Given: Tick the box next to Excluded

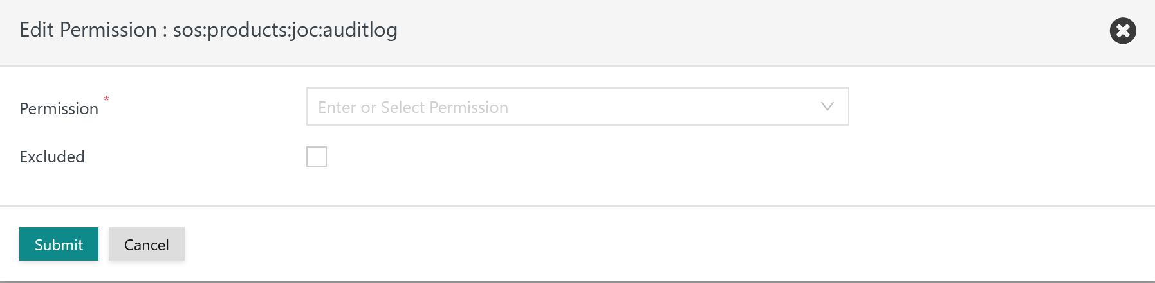Looking at the screenshot, I should pyautogui.click(x=317, y=157).
